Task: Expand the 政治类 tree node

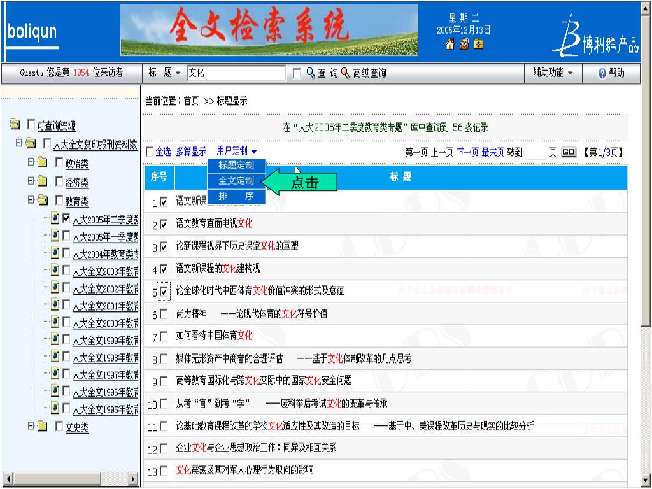Action: pos(31,162)
